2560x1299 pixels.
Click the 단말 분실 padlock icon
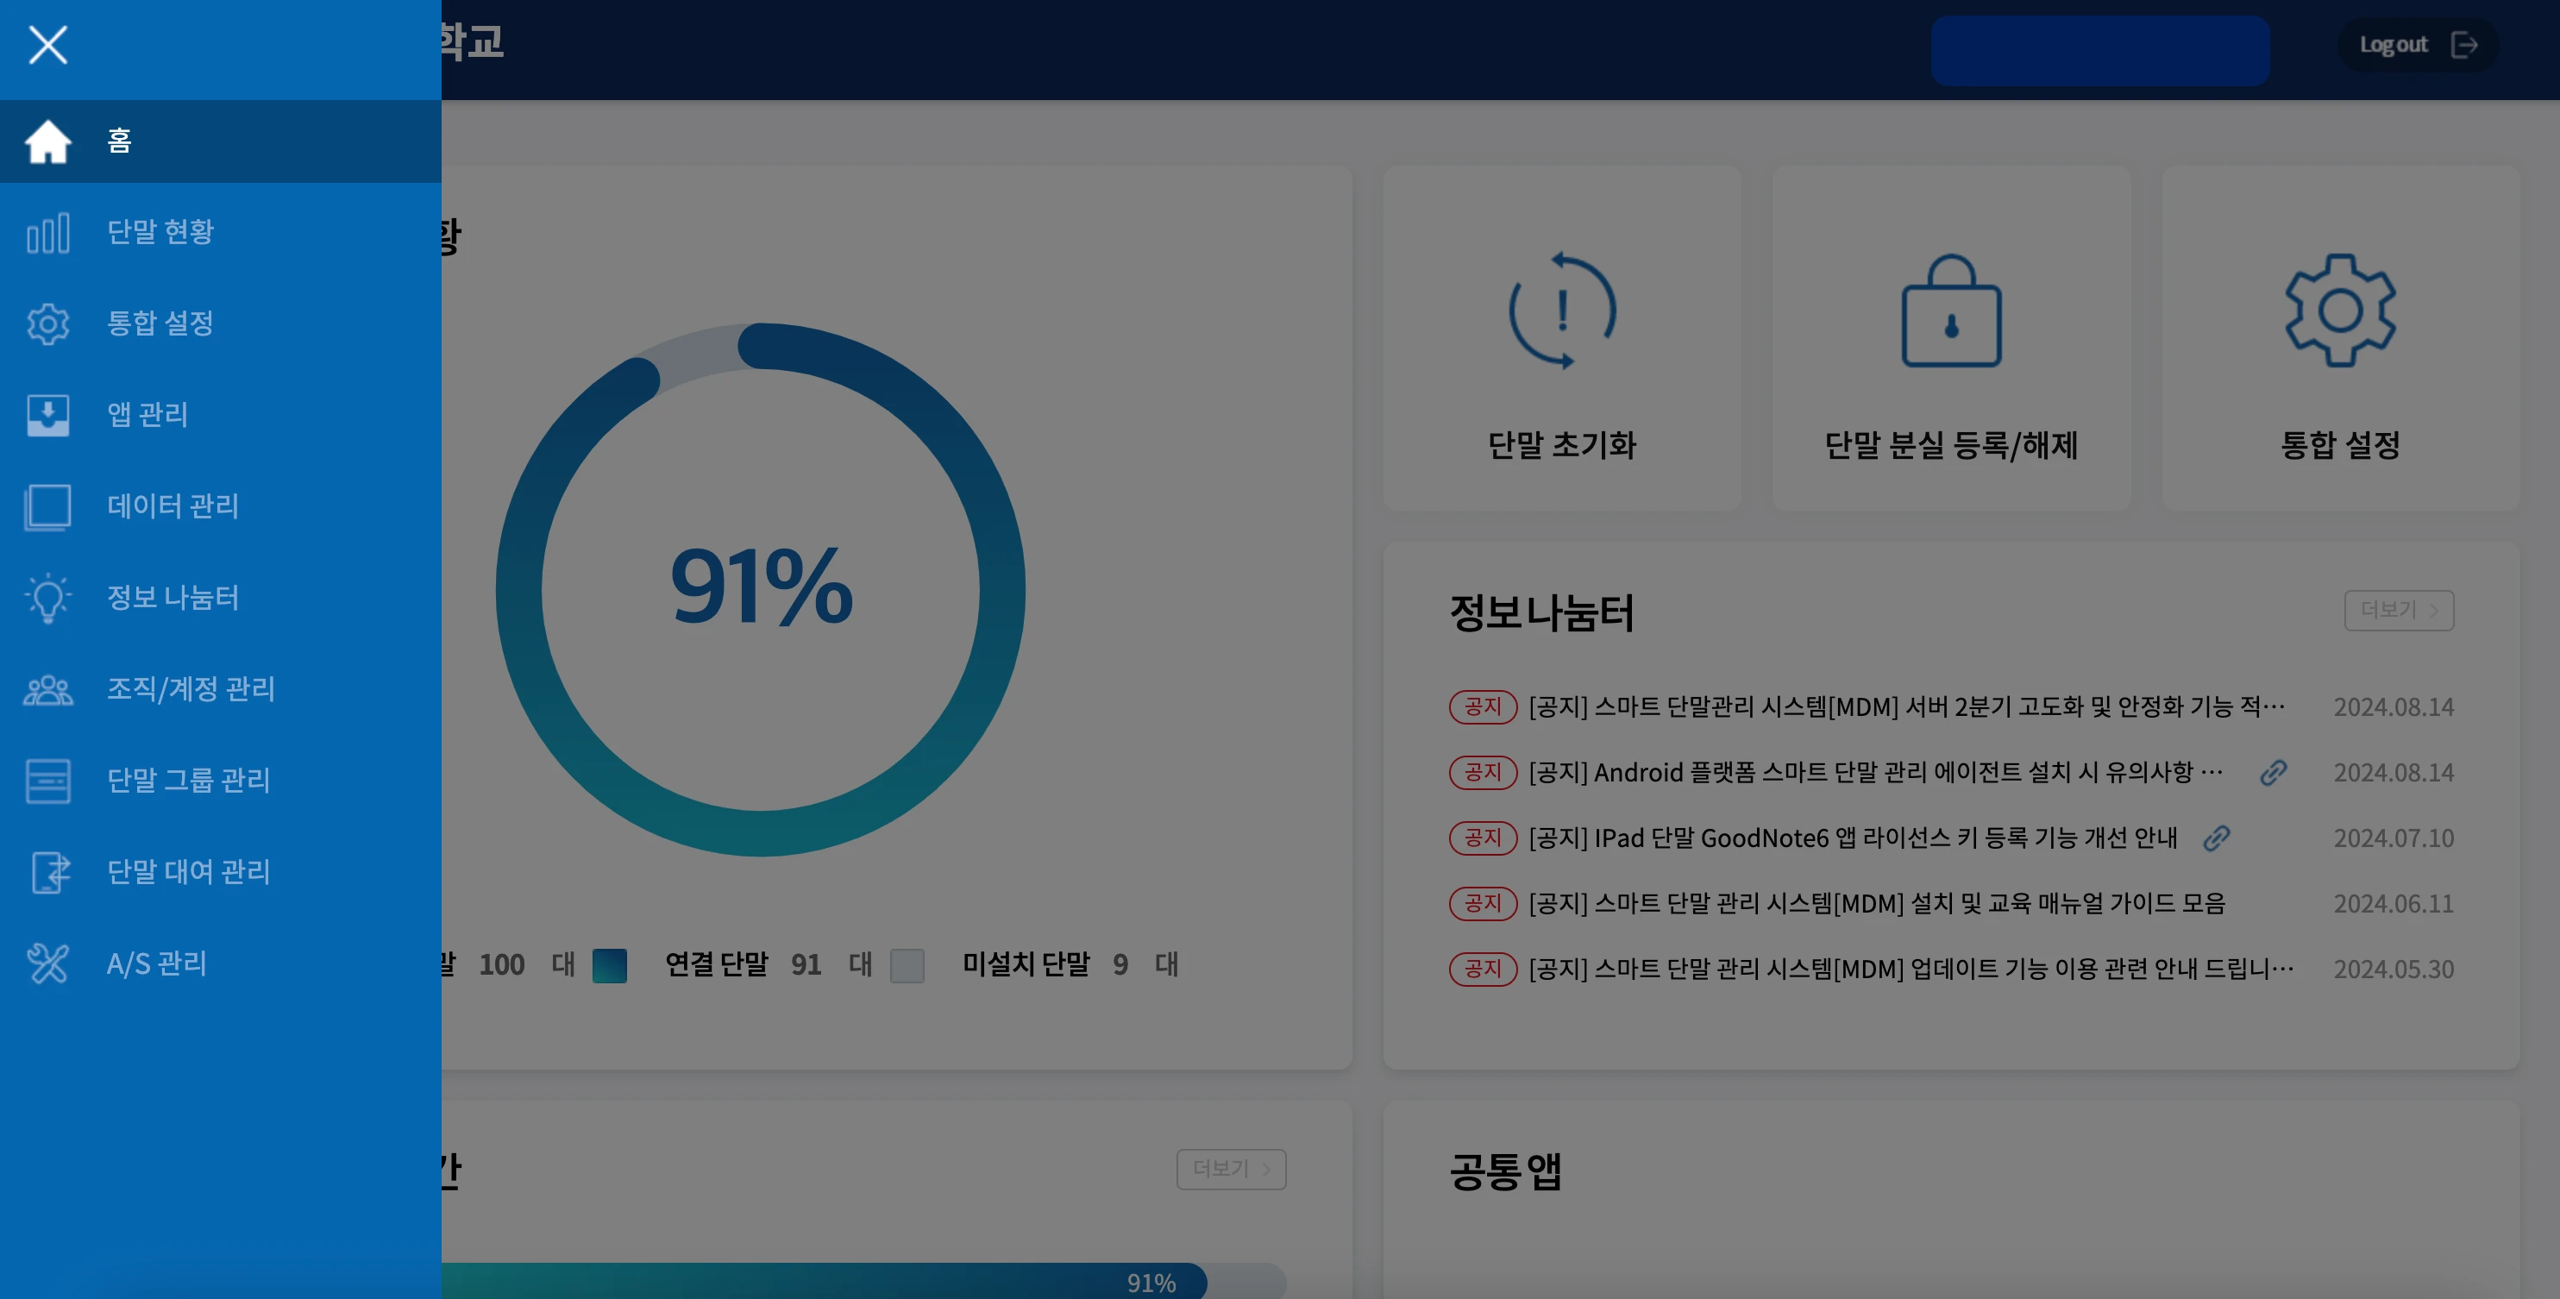coord(1952,311)
